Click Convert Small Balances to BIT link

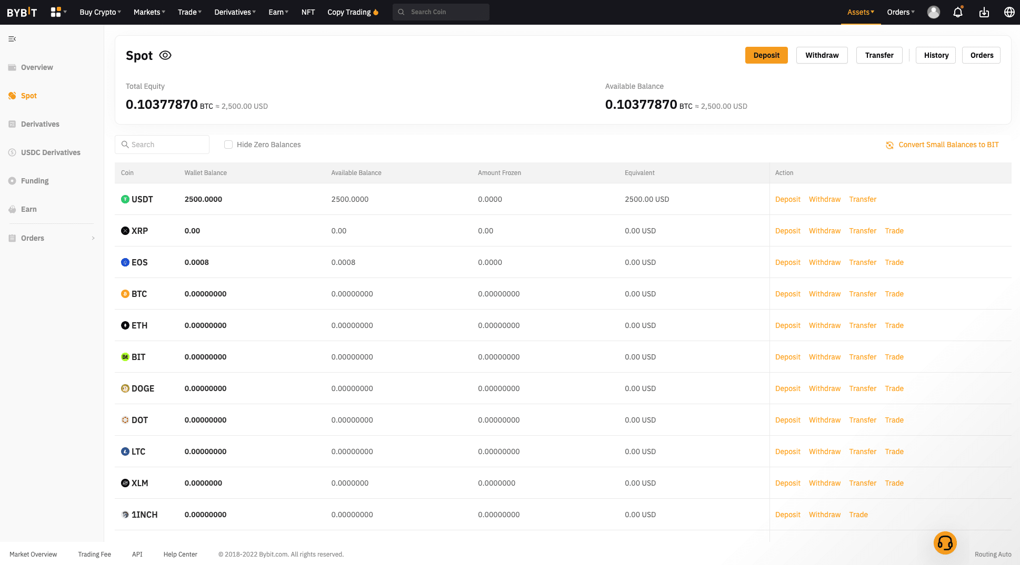click(x=948, y=145)
